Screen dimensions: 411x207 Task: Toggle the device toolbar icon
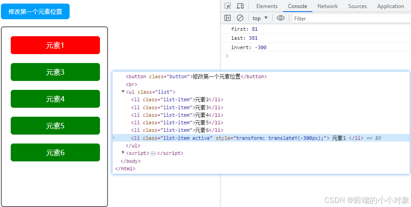240,6
